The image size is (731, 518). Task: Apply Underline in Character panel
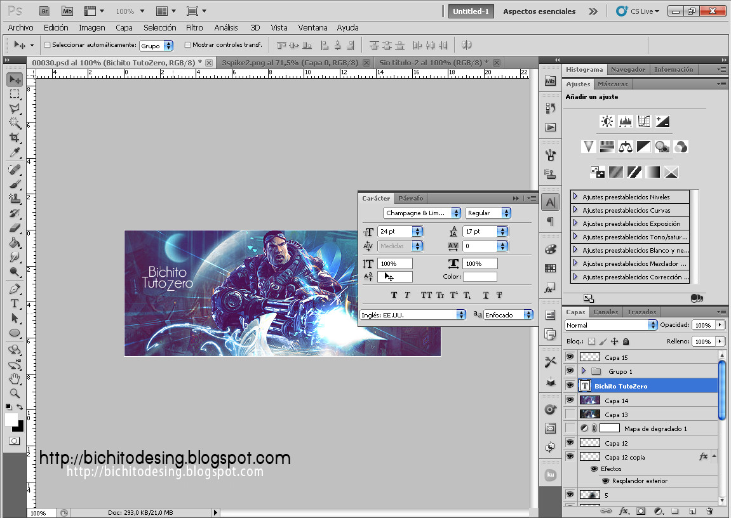click(x=486, y=295)
